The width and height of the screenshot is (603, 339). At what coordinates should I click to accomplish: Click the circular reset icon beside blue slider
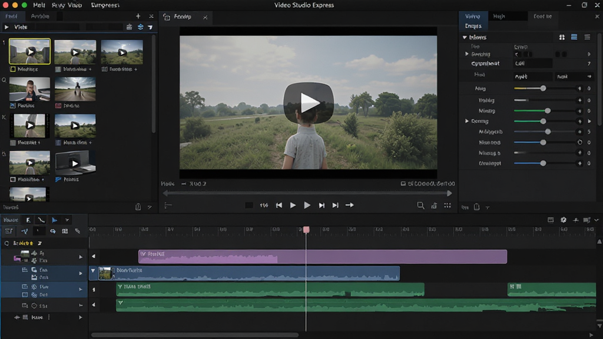click(580, 142)
